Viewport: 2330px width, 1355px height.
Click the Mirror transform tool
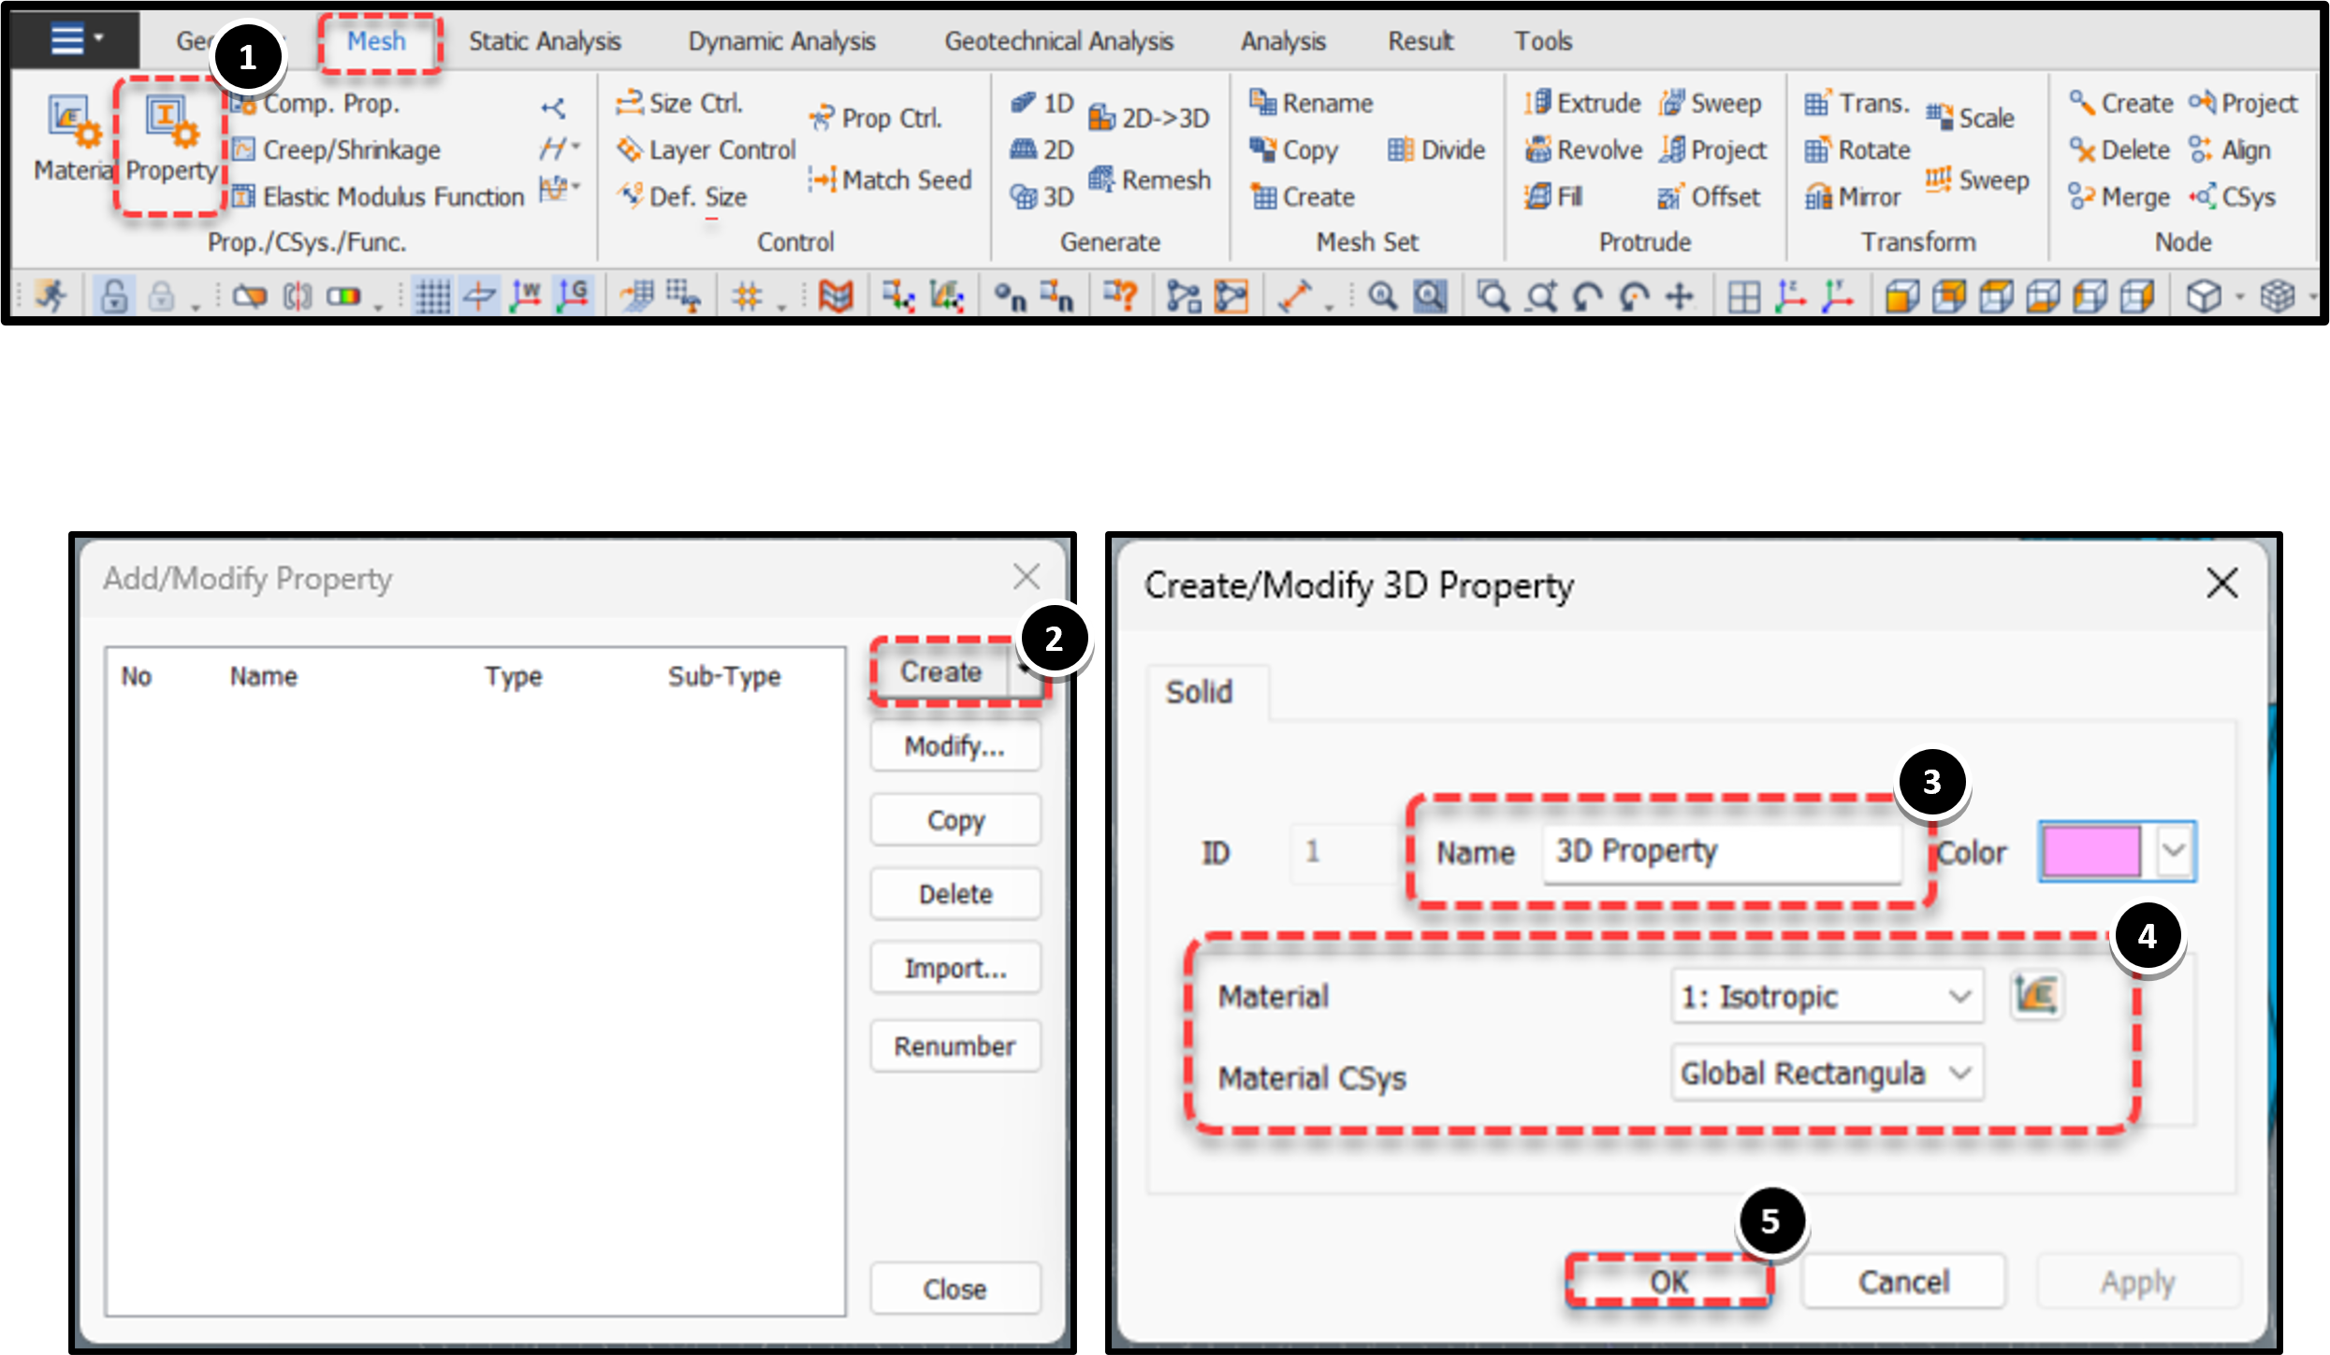[1853, 196]
